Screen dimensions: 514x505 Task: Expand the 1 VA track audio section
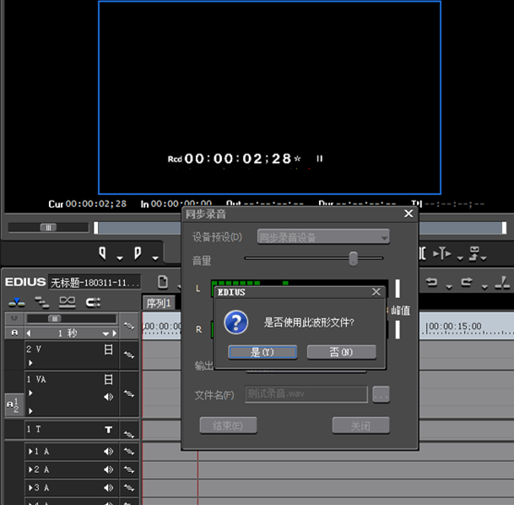(x=30, y=411)
